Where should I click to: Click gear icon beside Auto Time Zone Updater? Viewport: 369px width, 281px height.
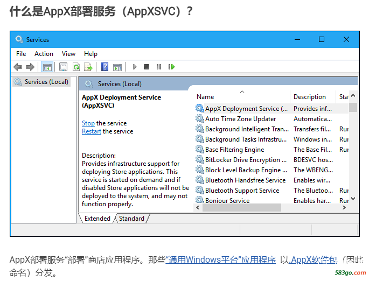199,118
